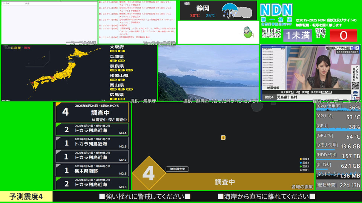Click the 強い揺れに警戒してください ticker message
Image resolution: width=362 pixels, height=203 pixels.
(145, 197)
